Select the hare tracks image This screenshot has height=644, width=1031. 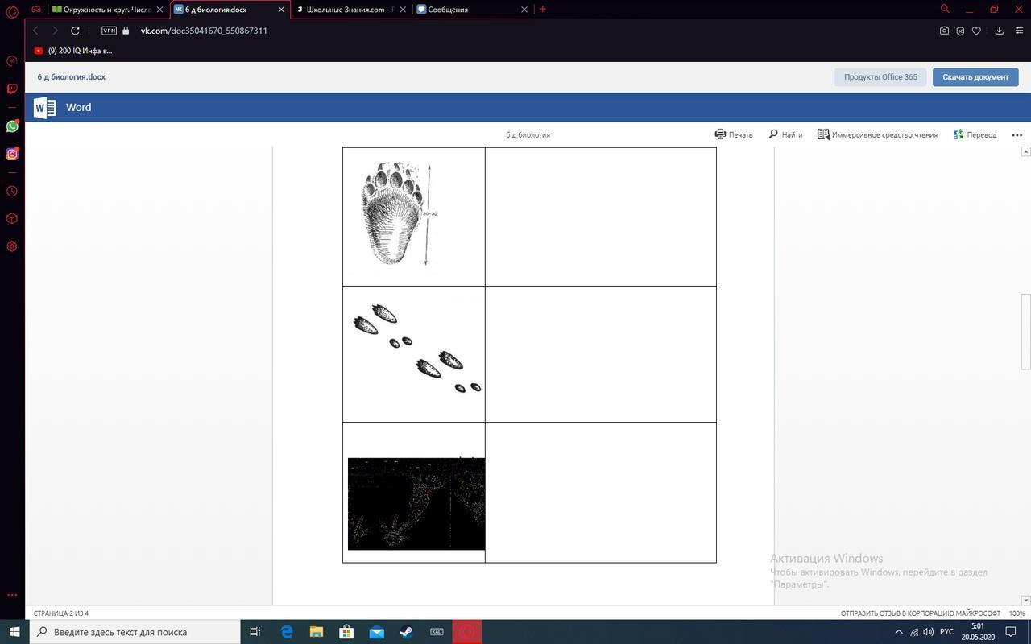pyautogui.click(x=417, y=349)
